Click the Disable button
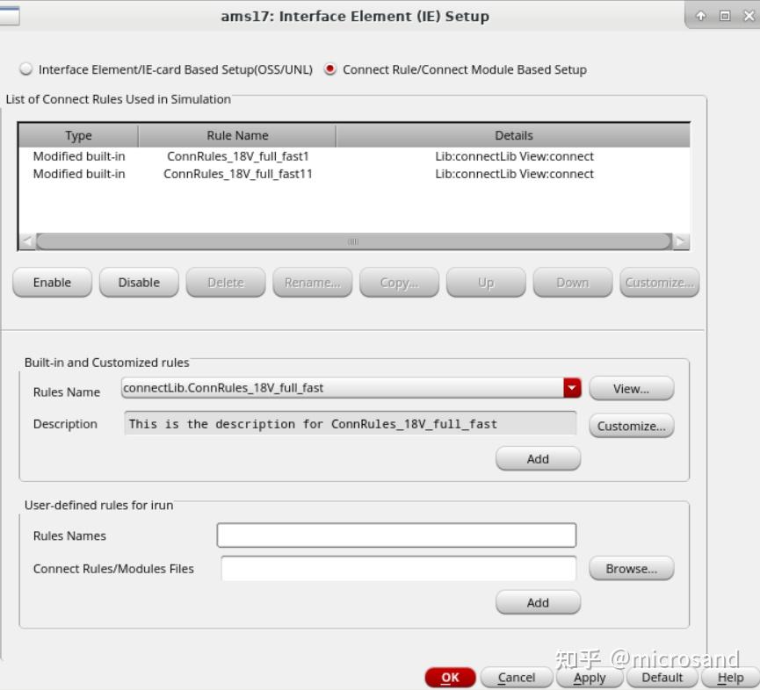 tap(139, 283)
